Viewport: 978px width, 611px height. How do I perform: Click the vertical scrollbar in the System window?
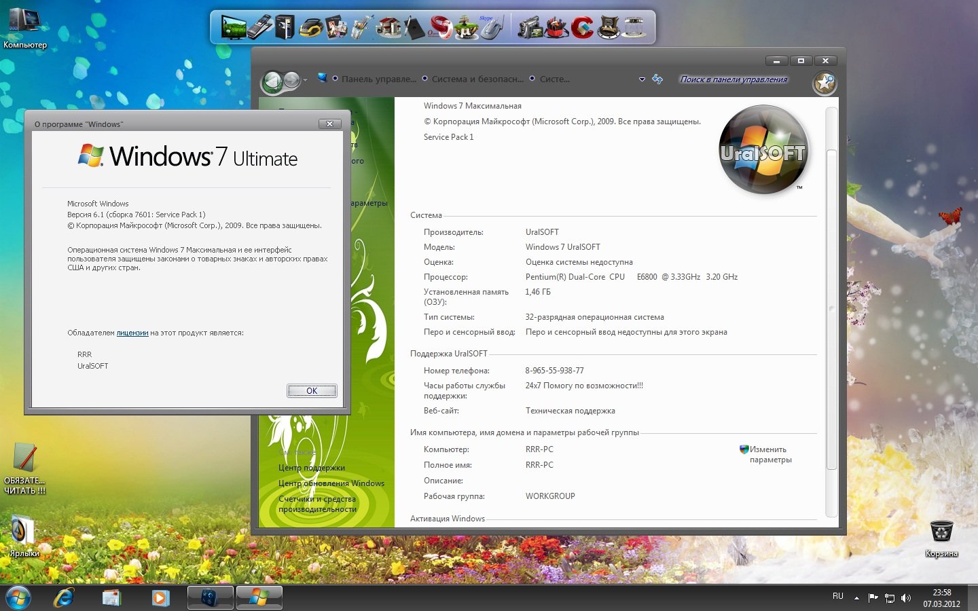point(831,309)
